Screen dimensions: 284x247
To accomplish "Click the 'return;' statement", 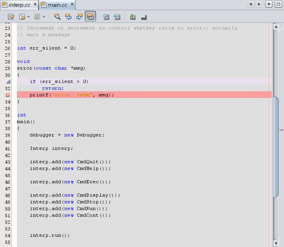I will pos(53,88).
